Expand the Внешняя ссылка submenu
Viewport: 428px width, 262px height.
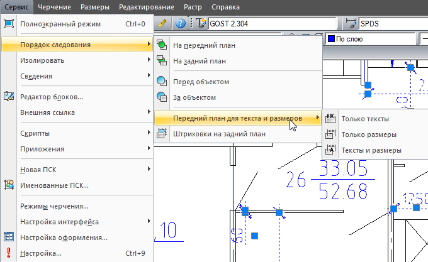[77, 112]
